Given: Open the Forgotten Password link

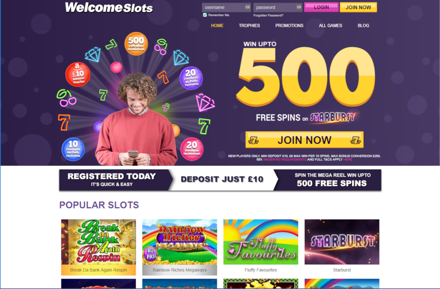Looking at the screenshot, I should click(268, 15).
